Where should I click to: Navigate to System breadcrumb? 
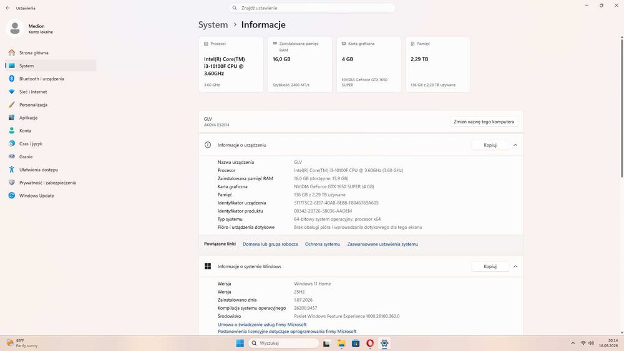pyautogui.click(x=213, y=25)
